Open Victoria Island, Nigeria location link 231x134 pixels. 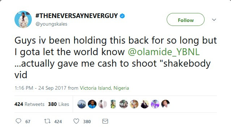click(x=104, y=88)
